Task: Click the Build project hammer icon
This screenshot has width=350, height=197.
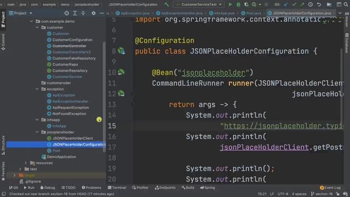Action: [166, 4]
